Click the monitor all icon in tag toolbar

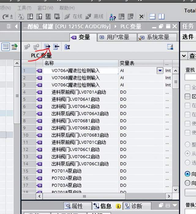coord(67,47)
